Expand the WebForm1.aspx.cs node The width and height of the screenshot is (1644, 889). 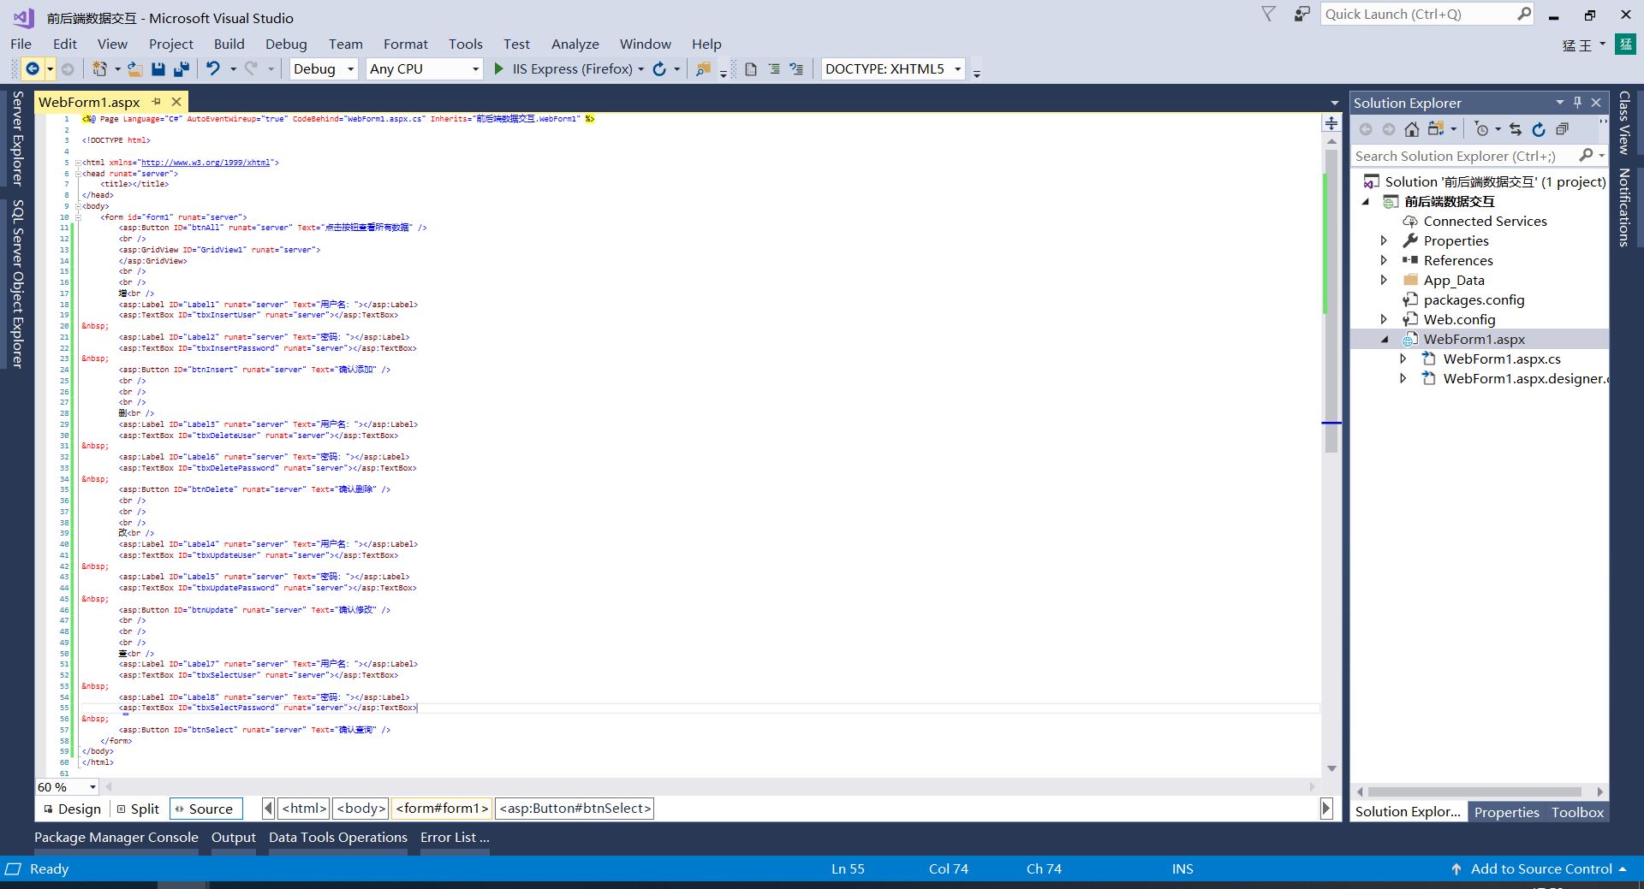point(1403,359)
